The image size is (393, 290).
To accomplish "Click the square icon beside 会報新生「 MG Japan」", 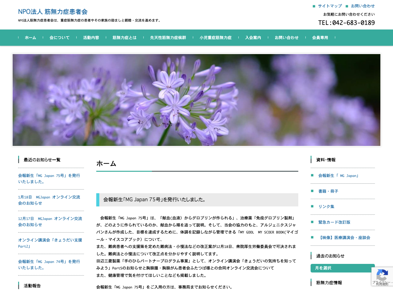I will click(312, 175).
